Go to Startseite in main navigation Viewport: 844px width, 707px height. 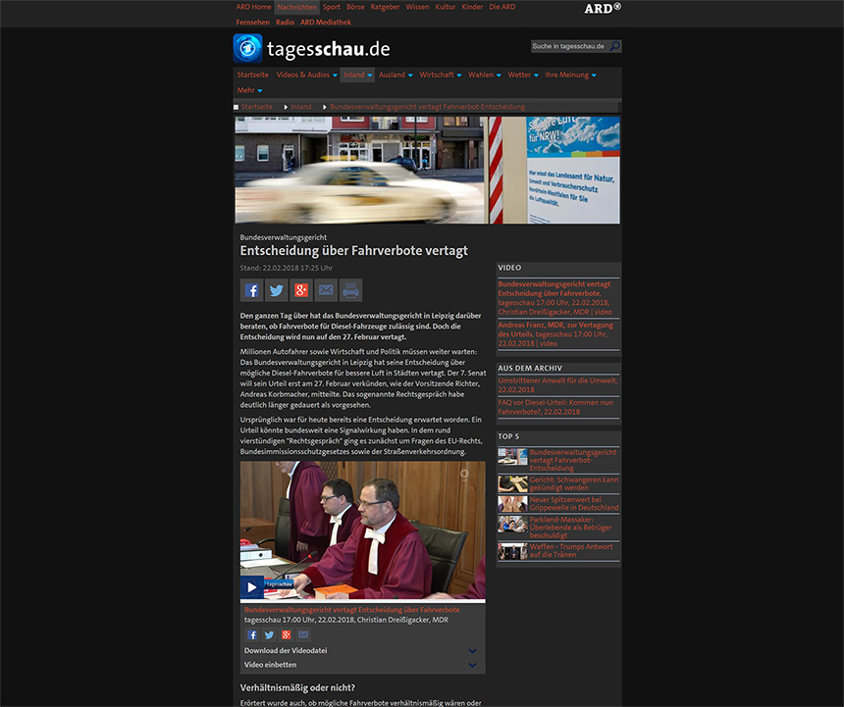252,75
